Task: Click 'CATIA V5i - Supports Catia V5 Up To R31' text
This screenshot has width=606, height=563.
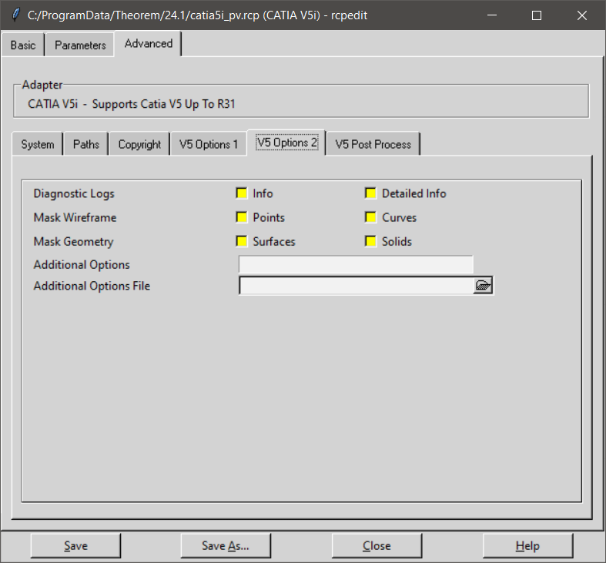Action: 132,104
